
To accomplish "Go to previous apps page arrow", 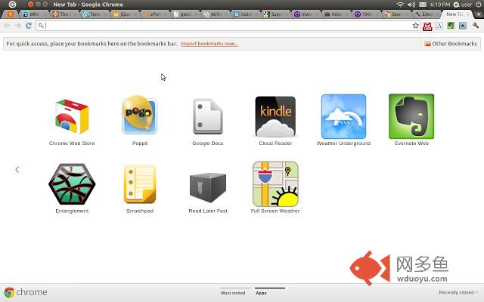I will pyautogui.click(x=17, y=169).
